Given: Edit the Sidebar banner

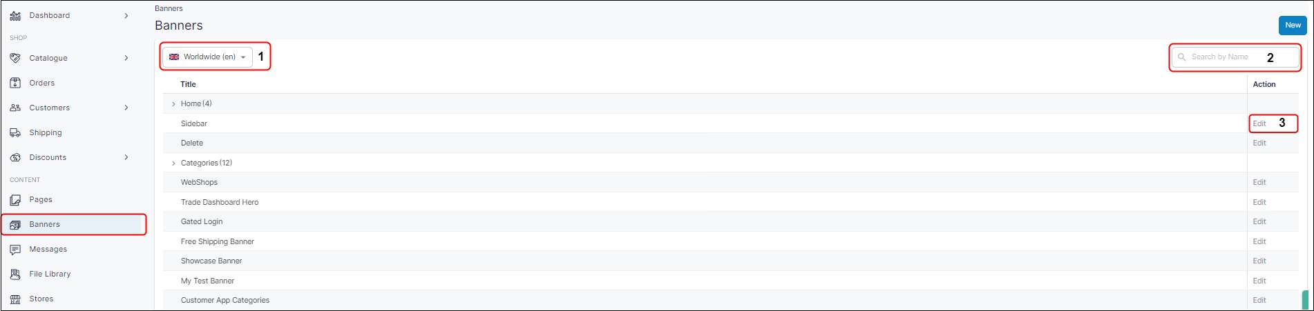Looking at the screenshot, I should point(1259,123).
